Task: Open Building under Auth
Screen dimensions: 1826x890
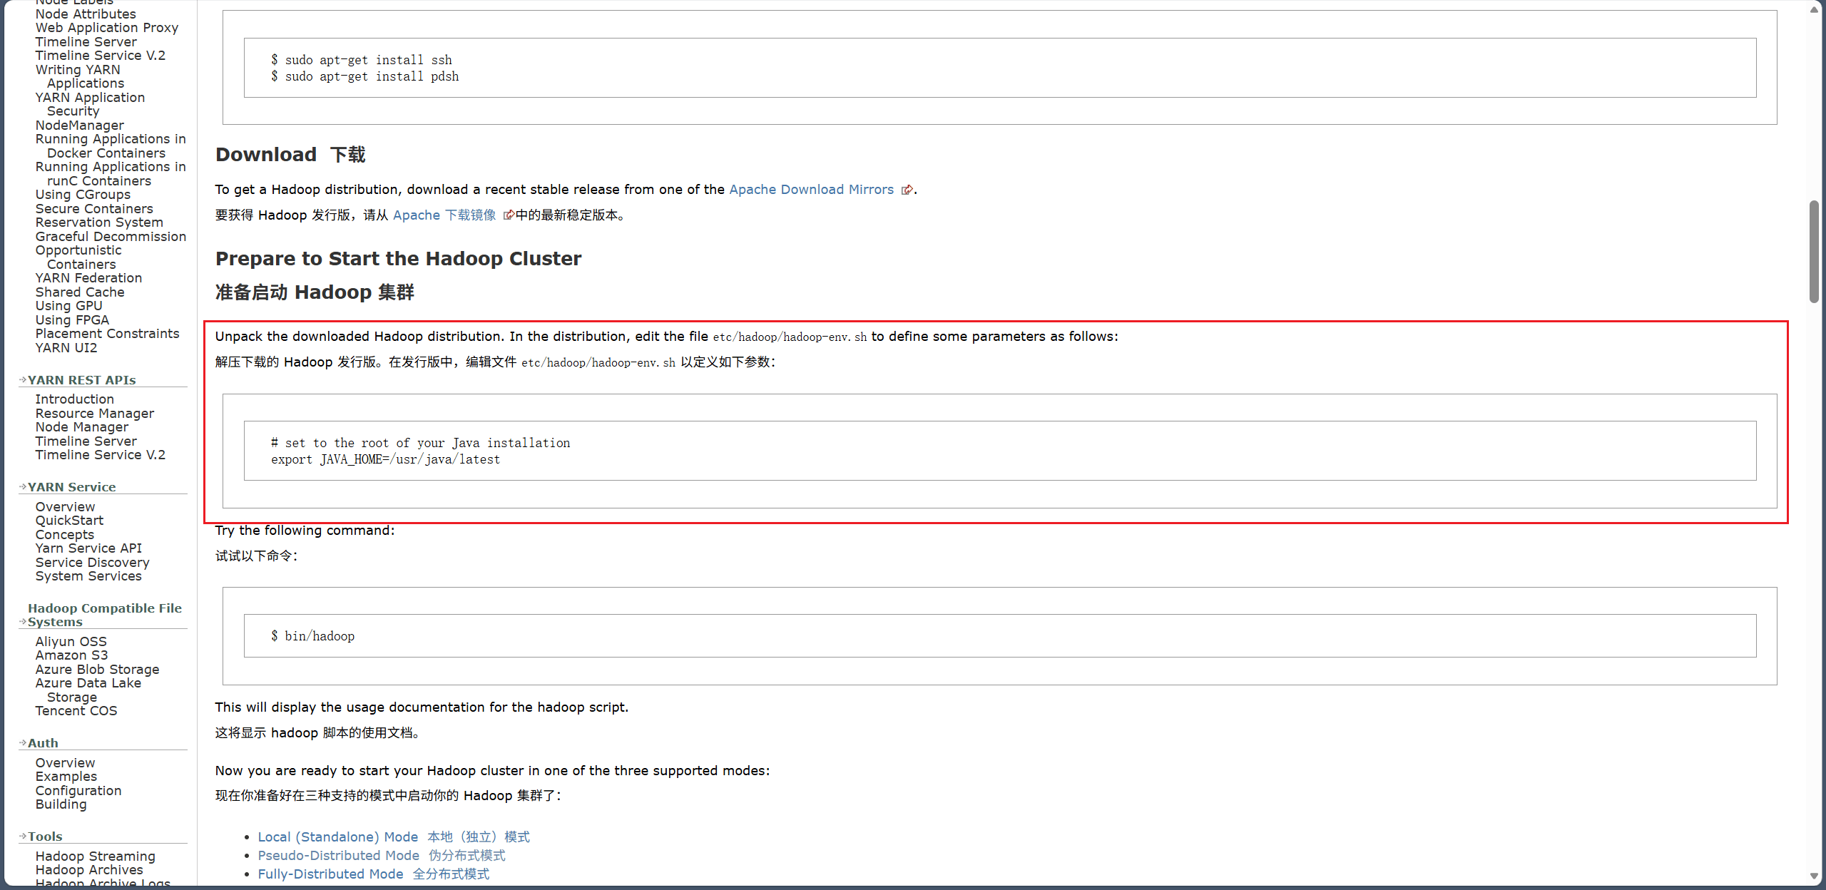Action: click(x=61, y=804)
